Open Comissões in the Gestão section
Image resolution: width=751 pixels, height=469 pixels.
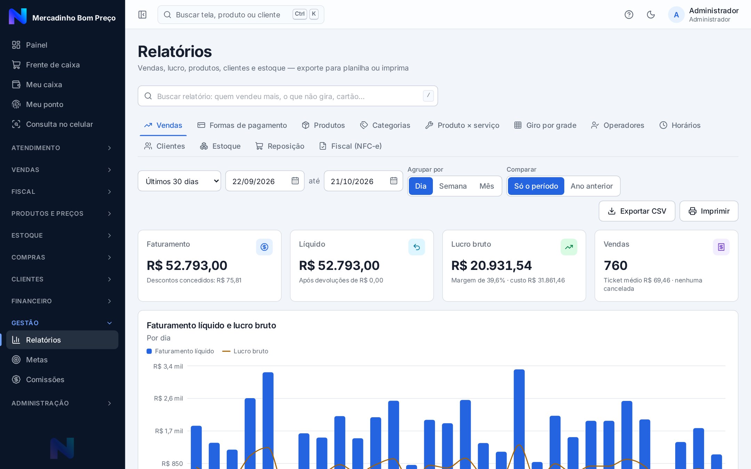(62, 379)
